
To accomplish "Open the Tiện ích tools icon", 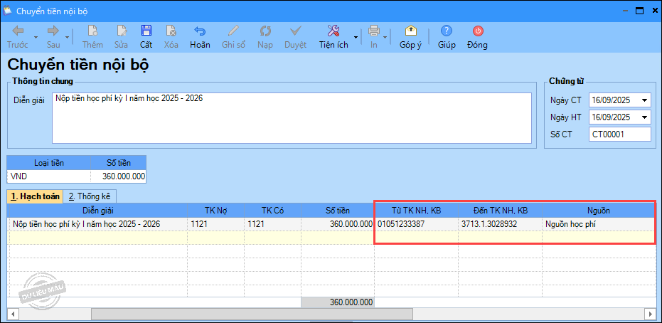I will (x=333, y=31).
